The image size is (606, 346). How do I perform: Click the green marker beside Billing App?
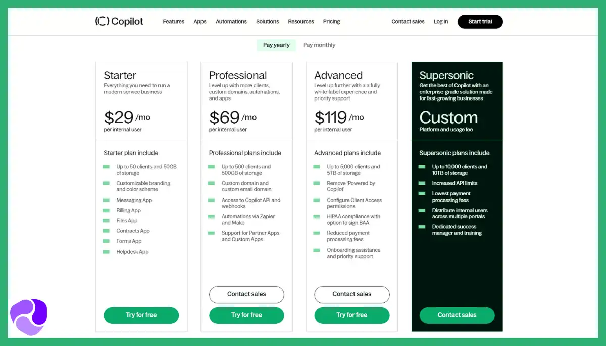tap(106, 210)
